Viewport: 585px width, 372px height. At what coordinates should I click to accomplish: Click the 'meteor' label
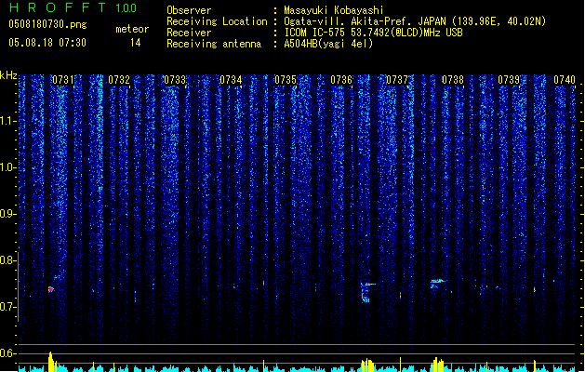pos(132,29)
